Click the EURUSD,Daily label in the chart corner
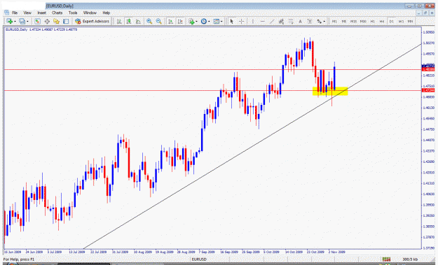This screenshot has height=265, width=438. coord(17,29)
